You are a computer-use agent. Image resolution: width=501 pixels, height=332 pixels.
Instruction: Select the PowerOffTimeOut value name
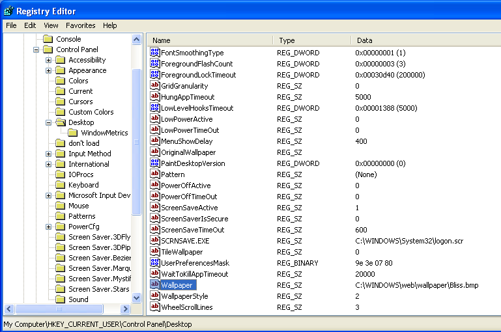[189, 197]
